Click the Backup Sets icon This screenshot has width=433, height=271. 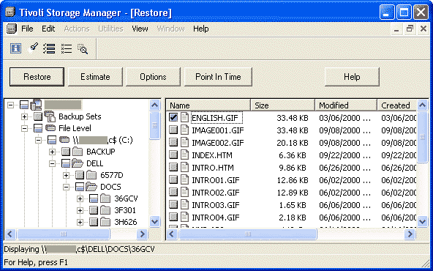tap(50, 116)
